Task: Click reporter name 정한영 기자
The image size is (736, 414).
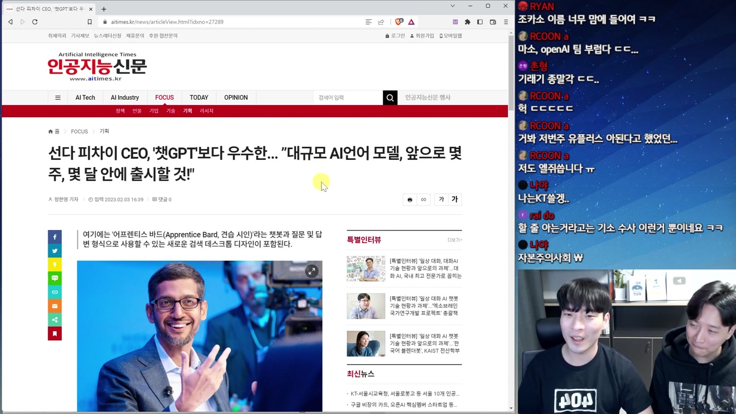Action: 64,199
